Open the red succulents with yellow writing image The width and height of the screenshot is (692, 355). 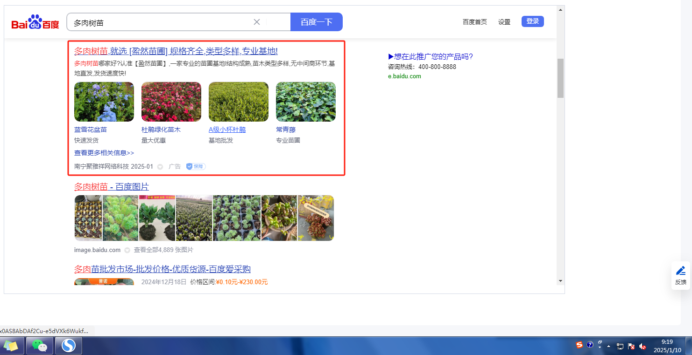click(x=316, y=218)
